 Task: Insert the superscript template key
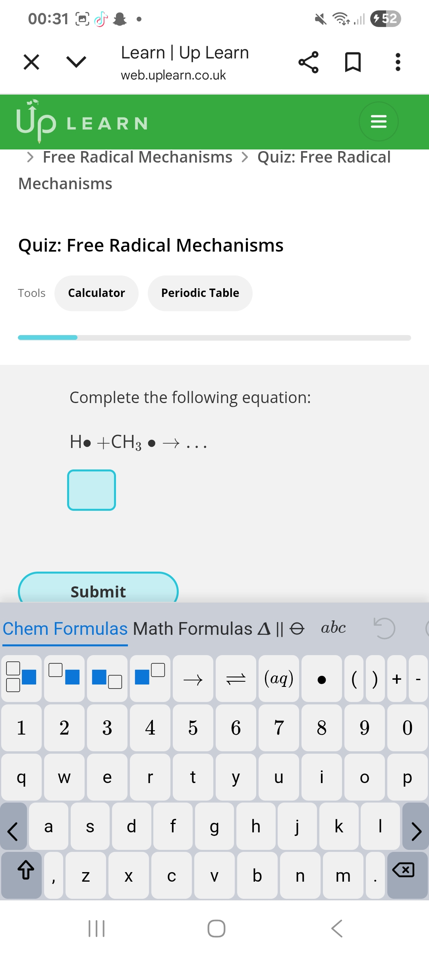click(x=150, y=679)
